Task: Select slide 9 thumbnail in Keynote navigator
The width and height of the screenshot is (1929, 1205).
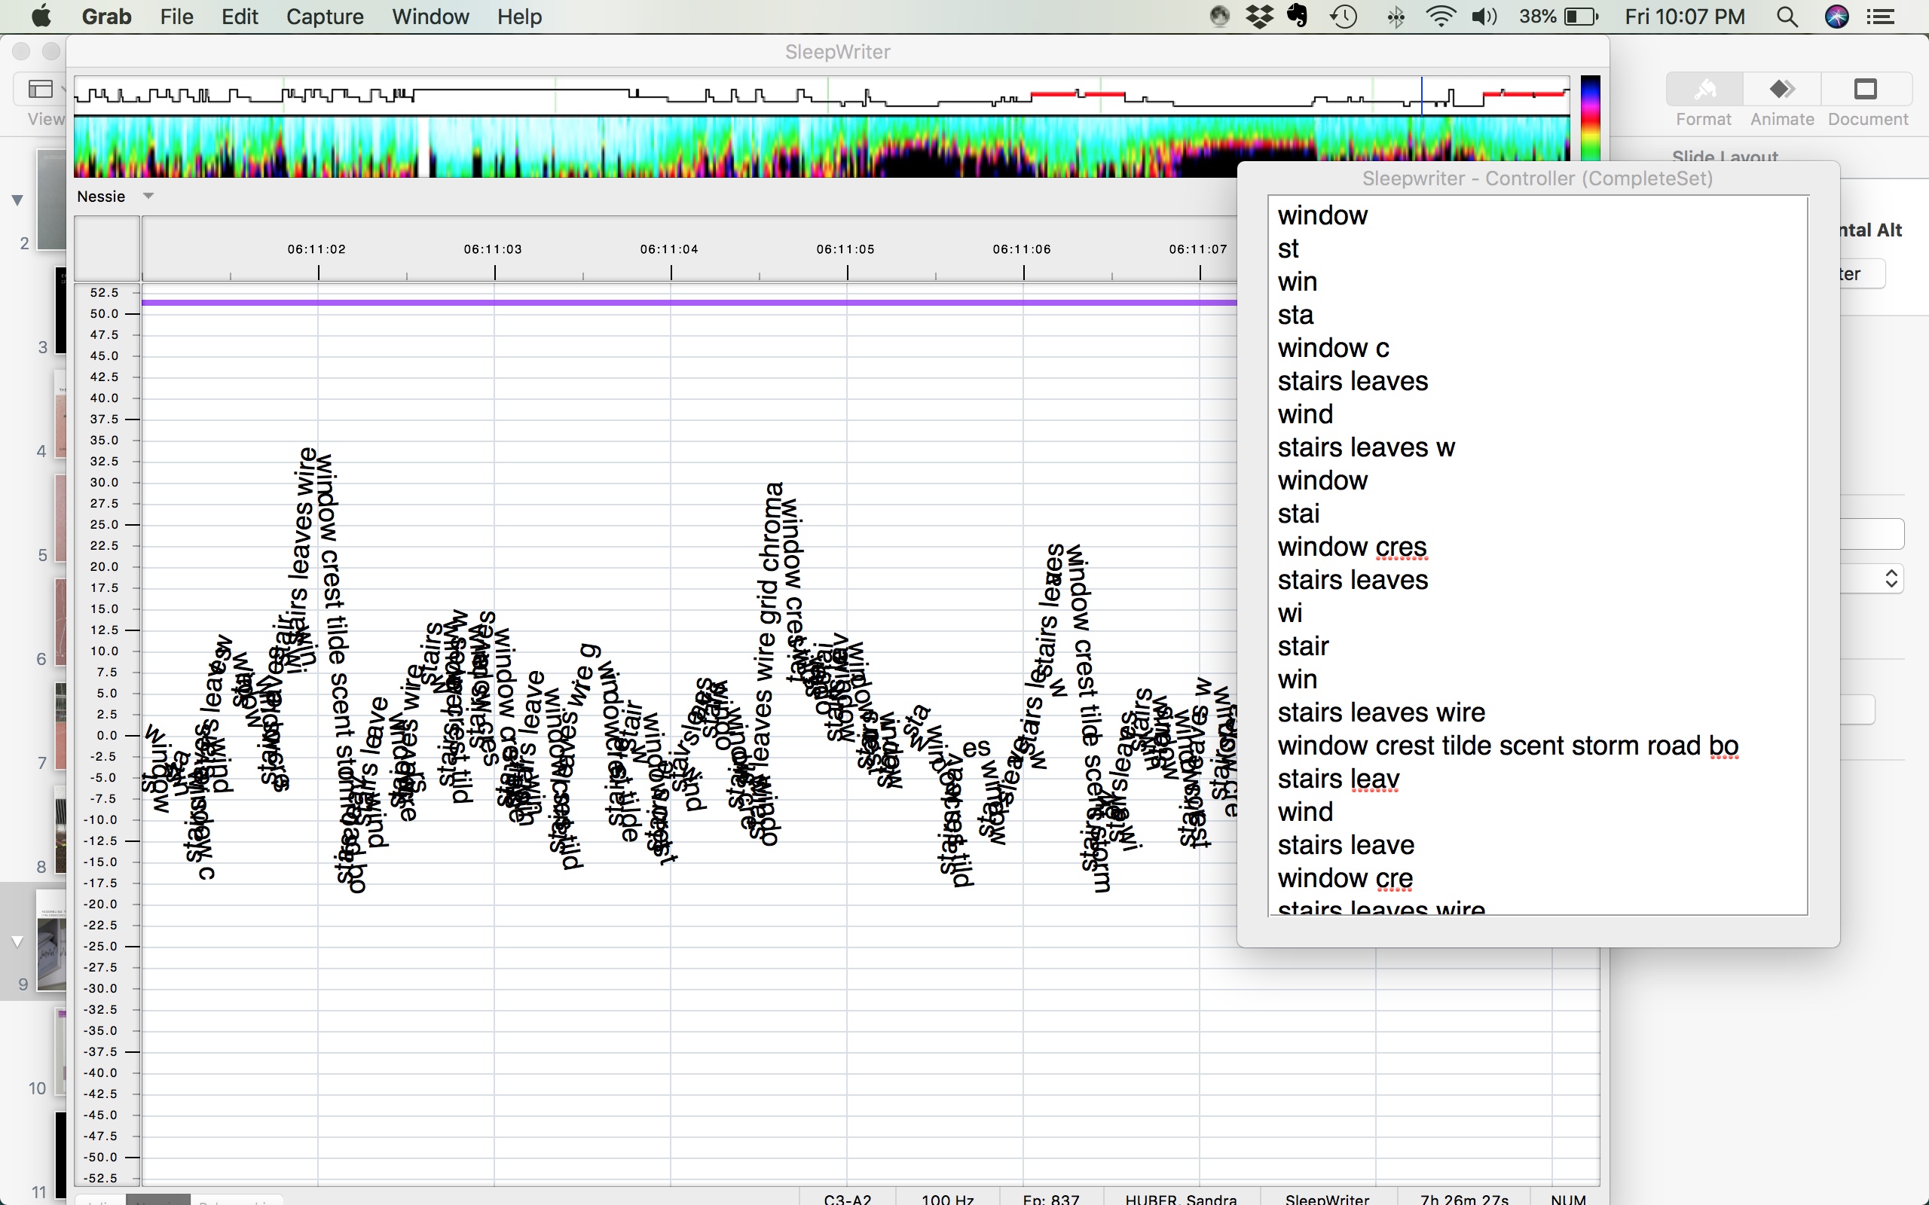Action: click(51, 941)
